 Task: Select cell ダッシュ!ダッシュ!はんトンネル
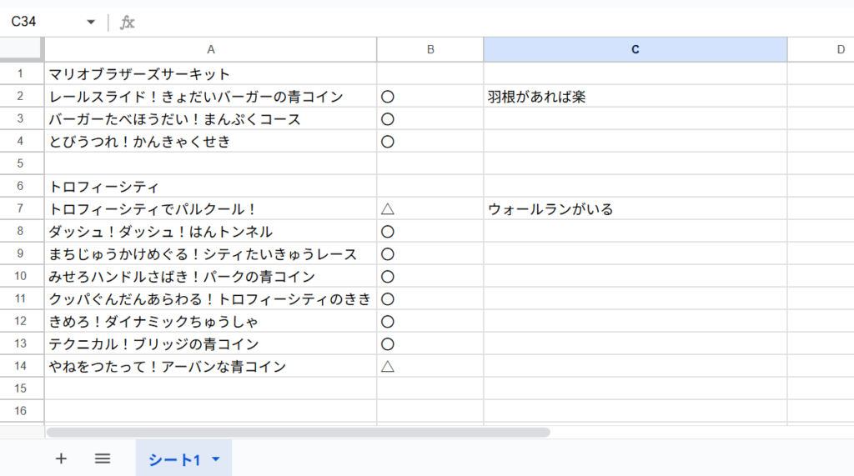point(211,232)
